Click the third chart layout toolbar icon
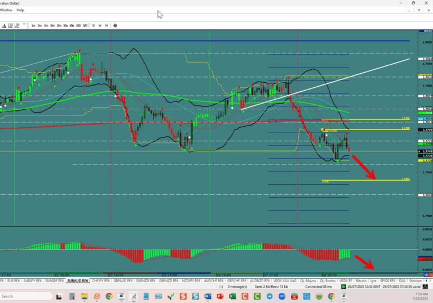The height and width of the screenshot is (303, 433). [17, 25]
